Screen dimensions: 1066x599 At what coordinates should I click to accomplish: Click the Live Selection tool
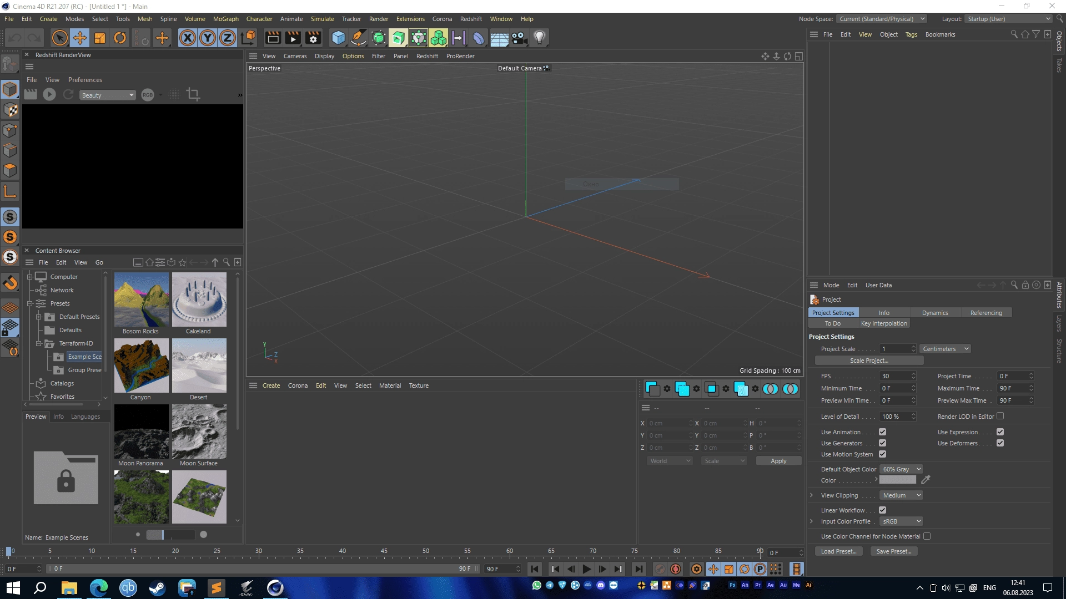(x=59, y=38)
